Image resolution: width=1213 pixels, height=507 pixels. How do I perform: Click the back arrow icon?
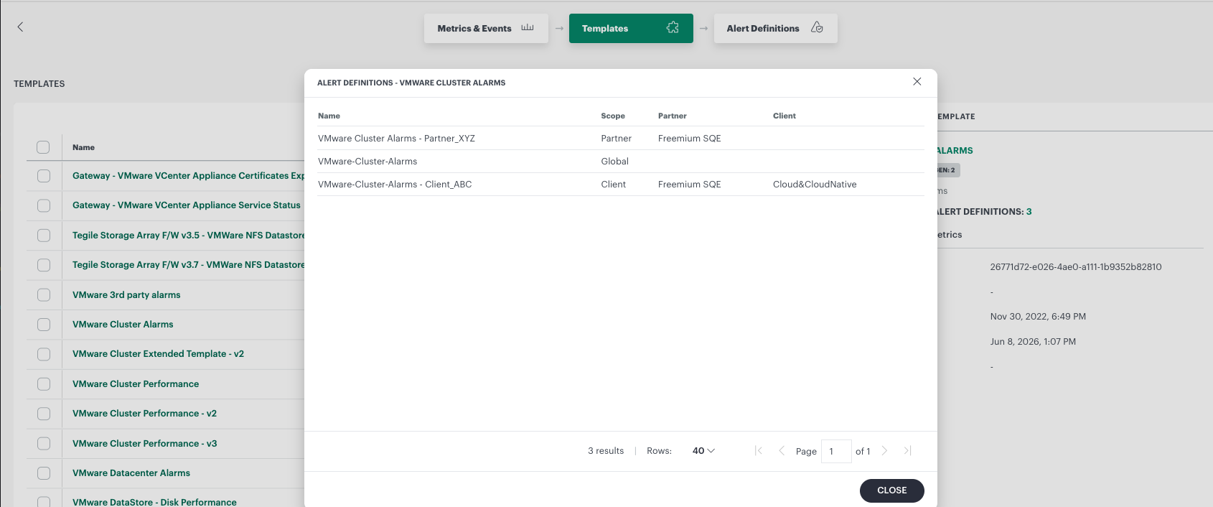(x=20, y=27)
